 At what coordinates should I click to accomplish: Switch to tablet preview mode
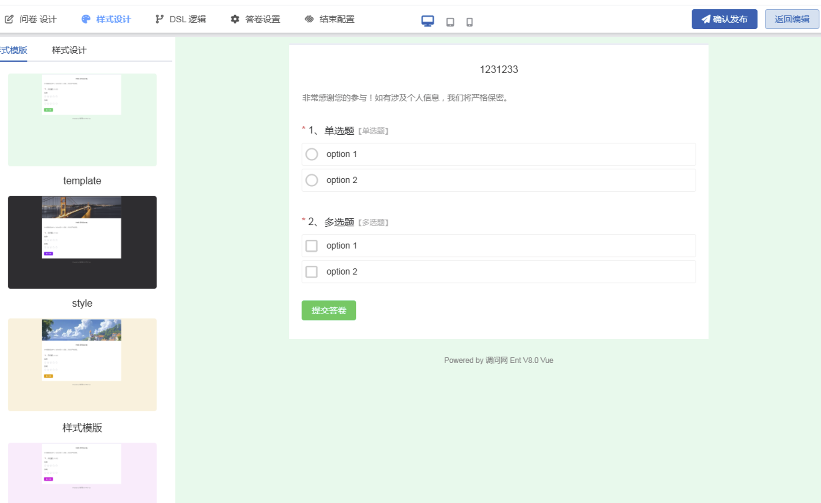click(450, 22)
